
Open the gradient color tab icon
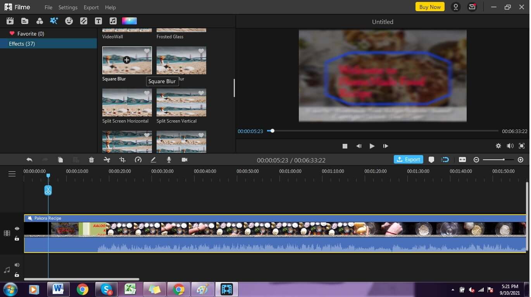129,21
